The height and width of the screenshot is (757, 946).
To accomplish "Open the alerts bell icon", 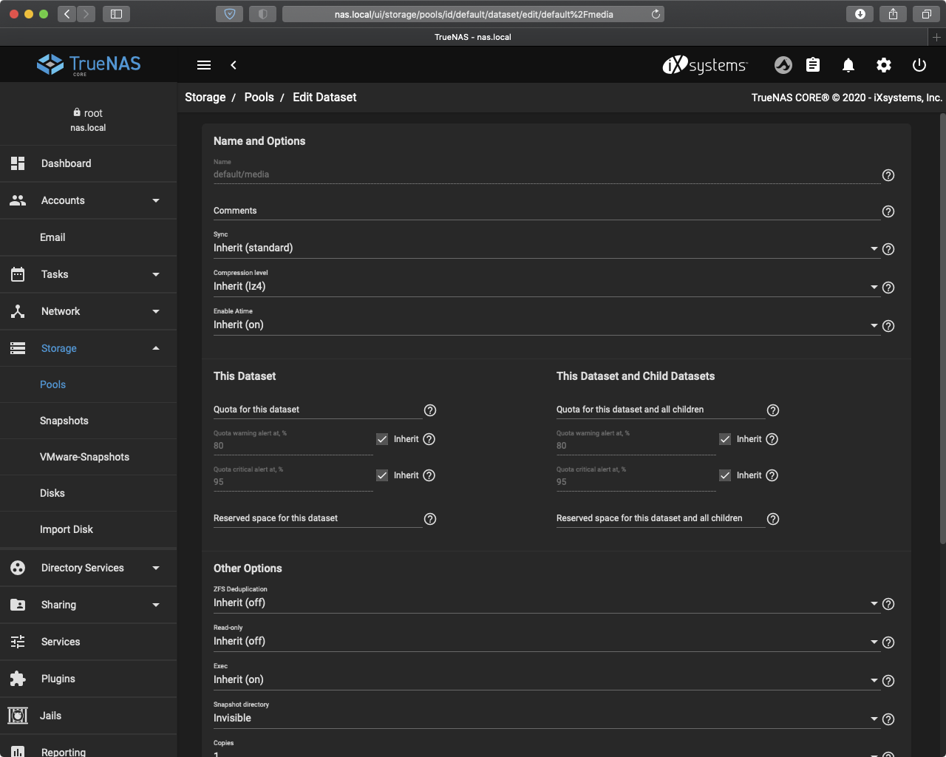I will 848,65.
